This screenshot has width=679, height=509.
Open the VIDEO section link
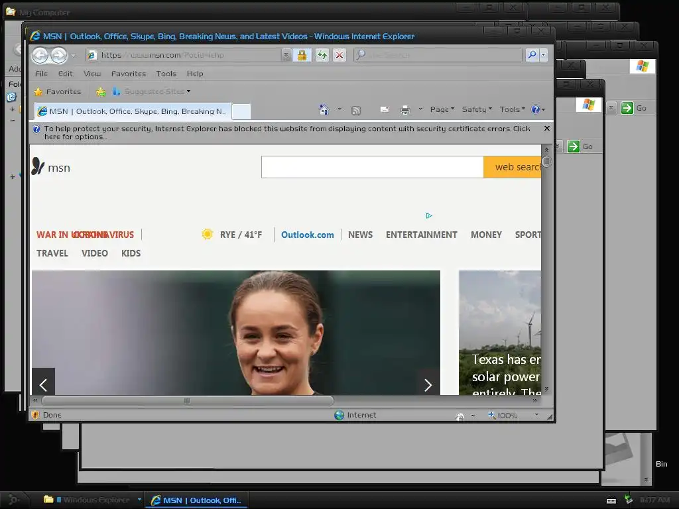pos(94,253)
